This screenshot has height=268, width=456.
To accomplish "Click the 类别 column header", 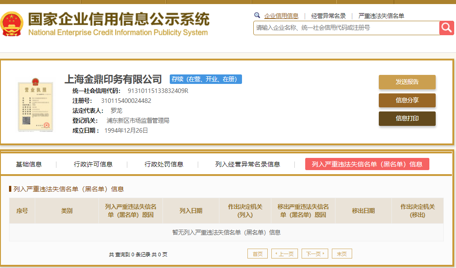I will [x=67, y=211].
